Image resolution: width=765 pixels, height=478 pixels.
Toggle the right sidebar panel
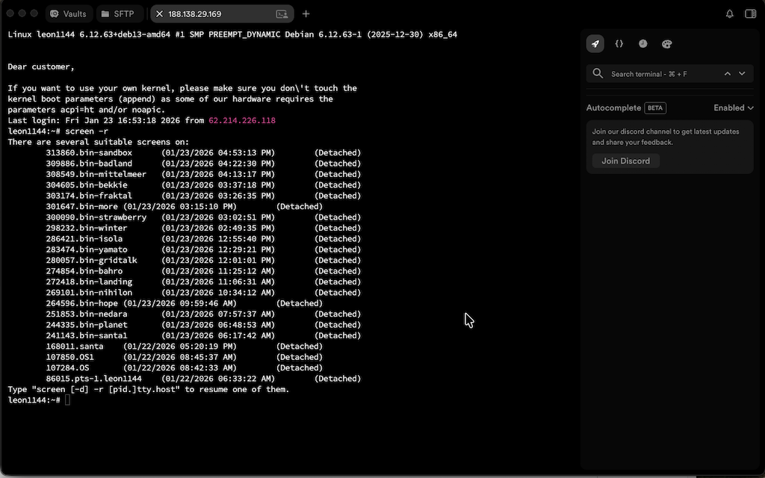point(751,13)
